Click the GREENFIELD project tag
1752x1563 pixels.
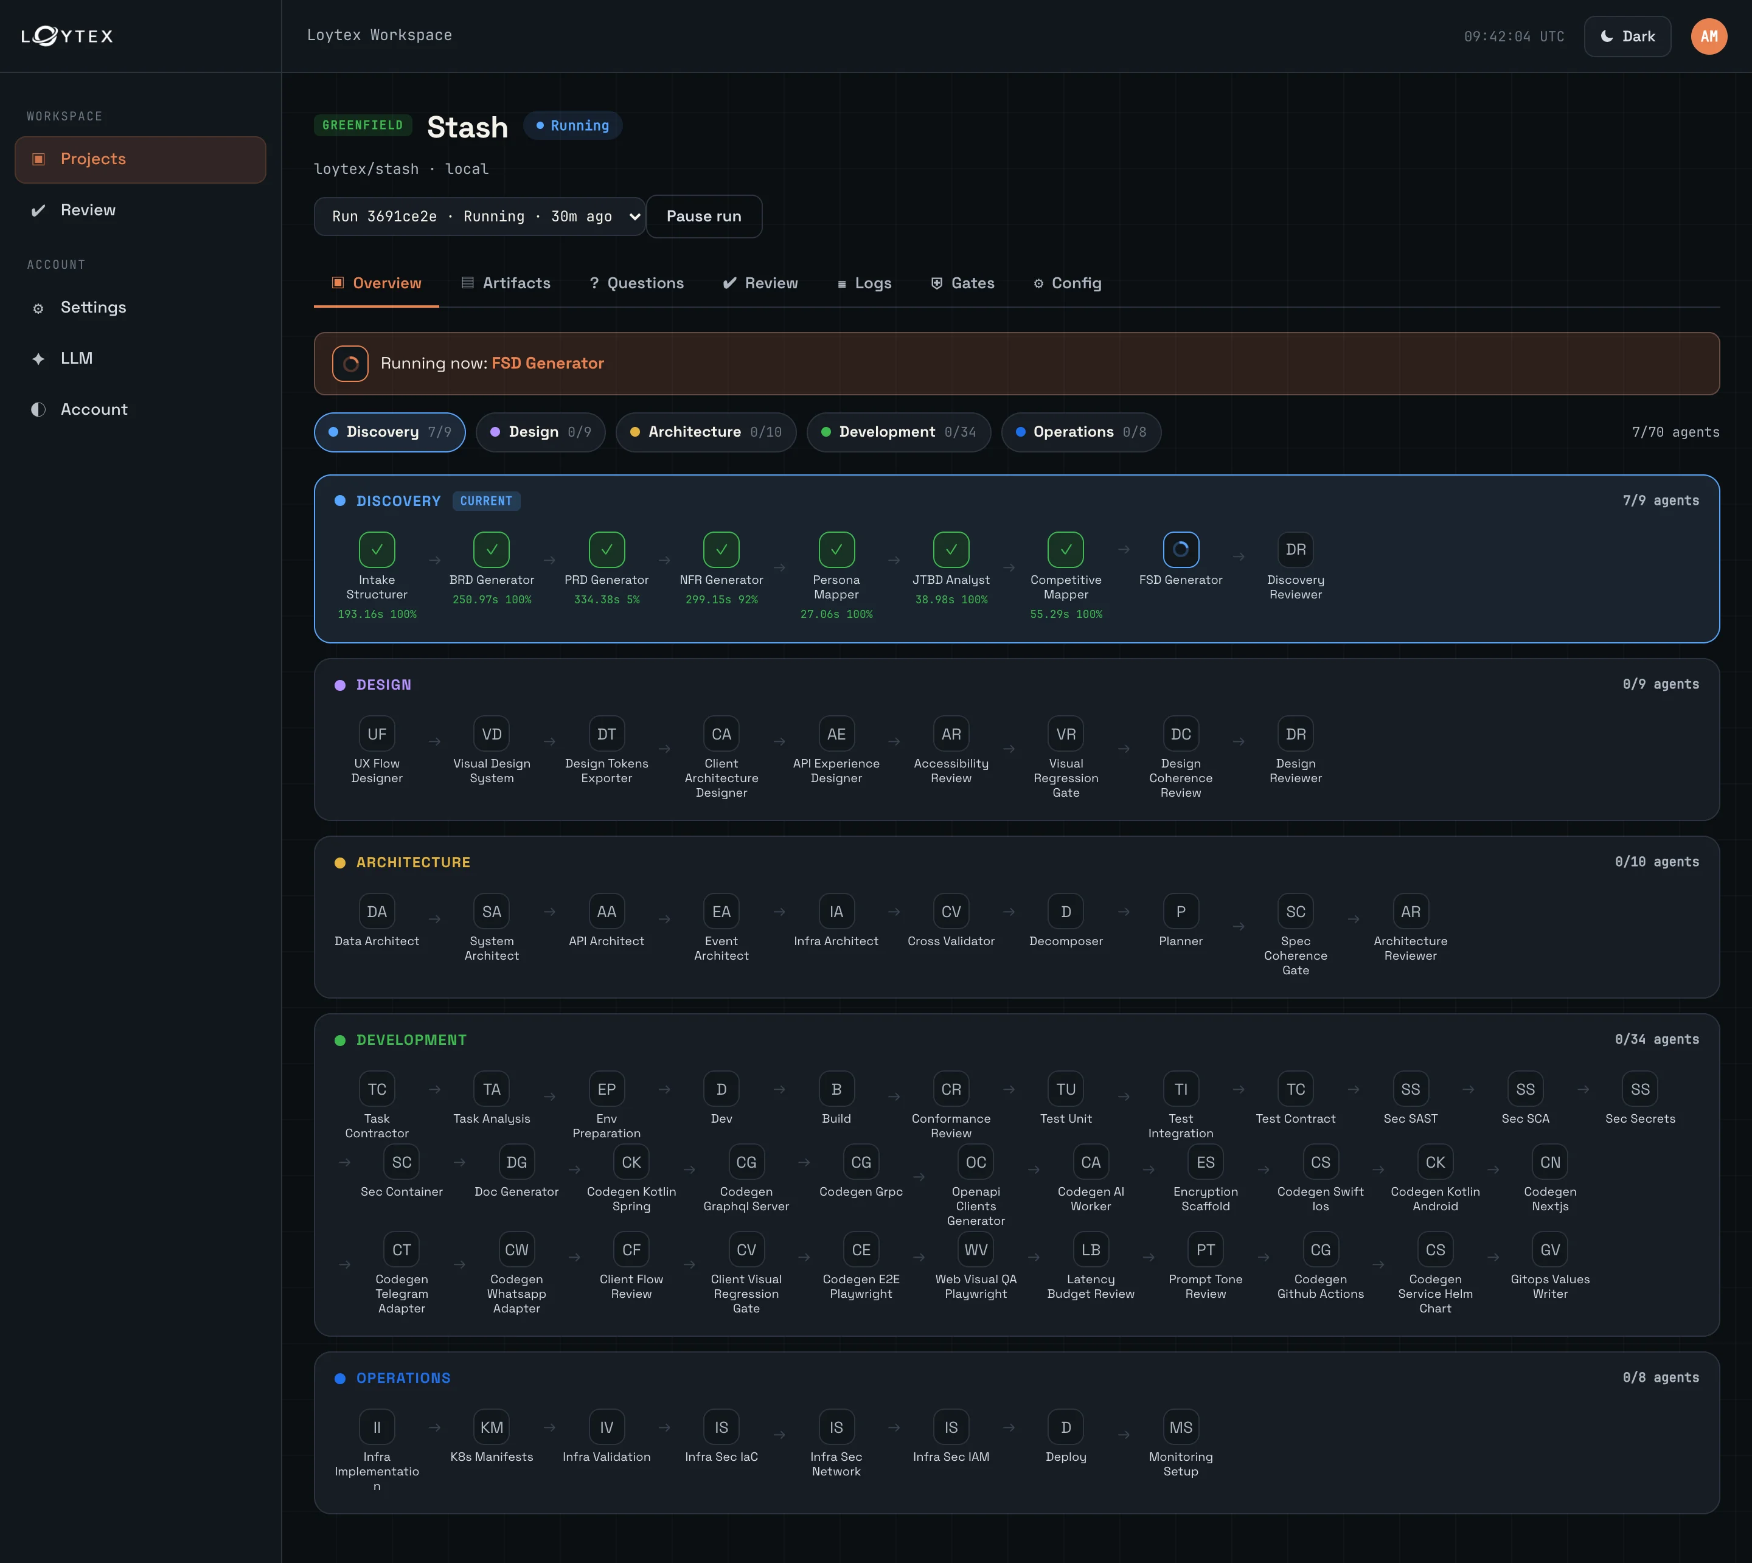coord(363,125)
